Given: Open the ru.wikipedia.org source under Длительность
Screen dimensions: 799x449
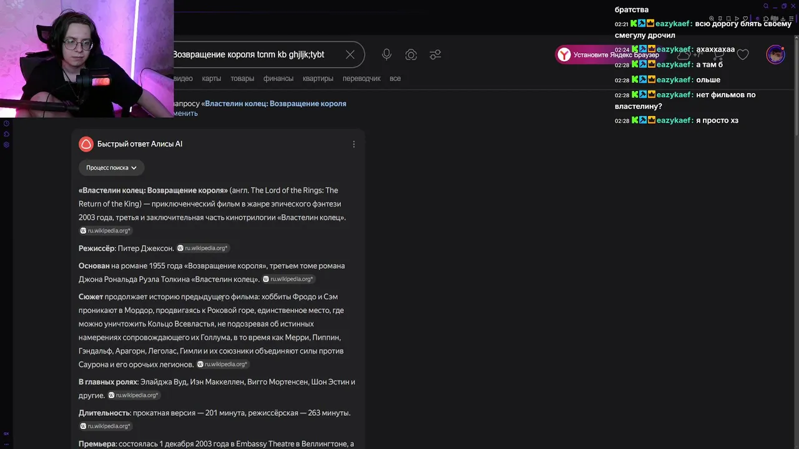Looking at the screenshot, I should coord(105,427).
